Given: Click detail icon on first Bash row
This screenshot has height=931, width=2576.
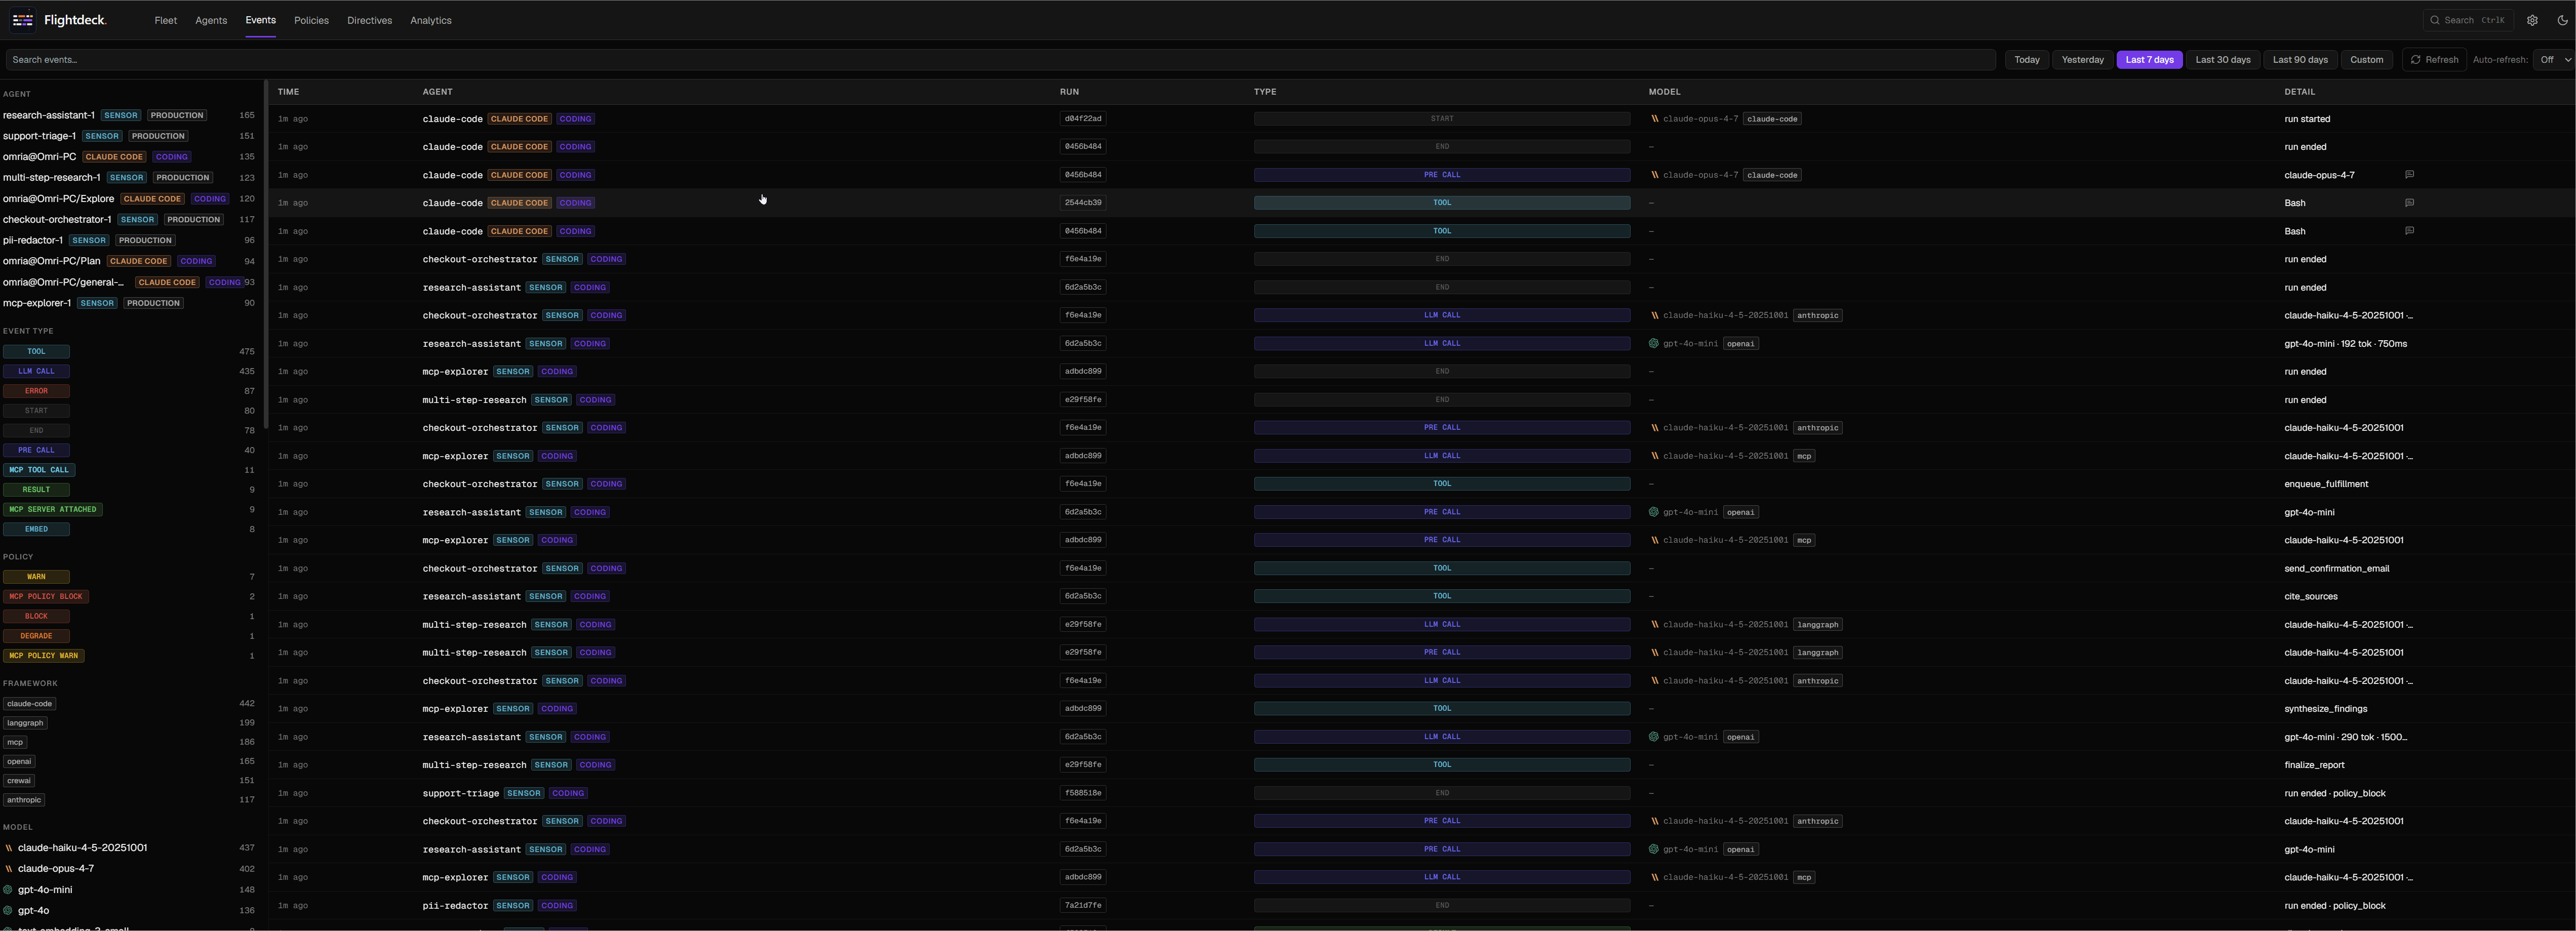Looking at the screenshot, I should click(x=2409, y=203).
